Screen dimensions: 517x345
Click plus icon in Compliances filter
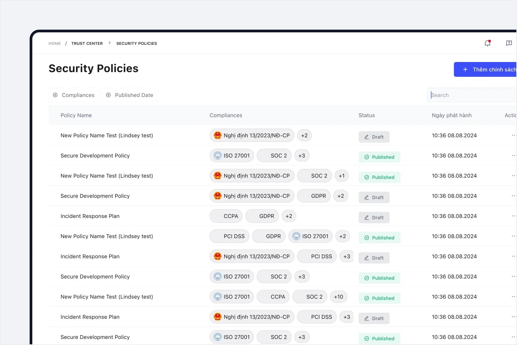pyautogui.click(x=55, y=95)
